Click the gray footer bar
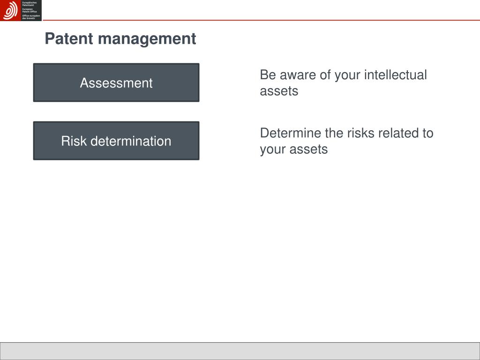 click(x=240, y=351)
